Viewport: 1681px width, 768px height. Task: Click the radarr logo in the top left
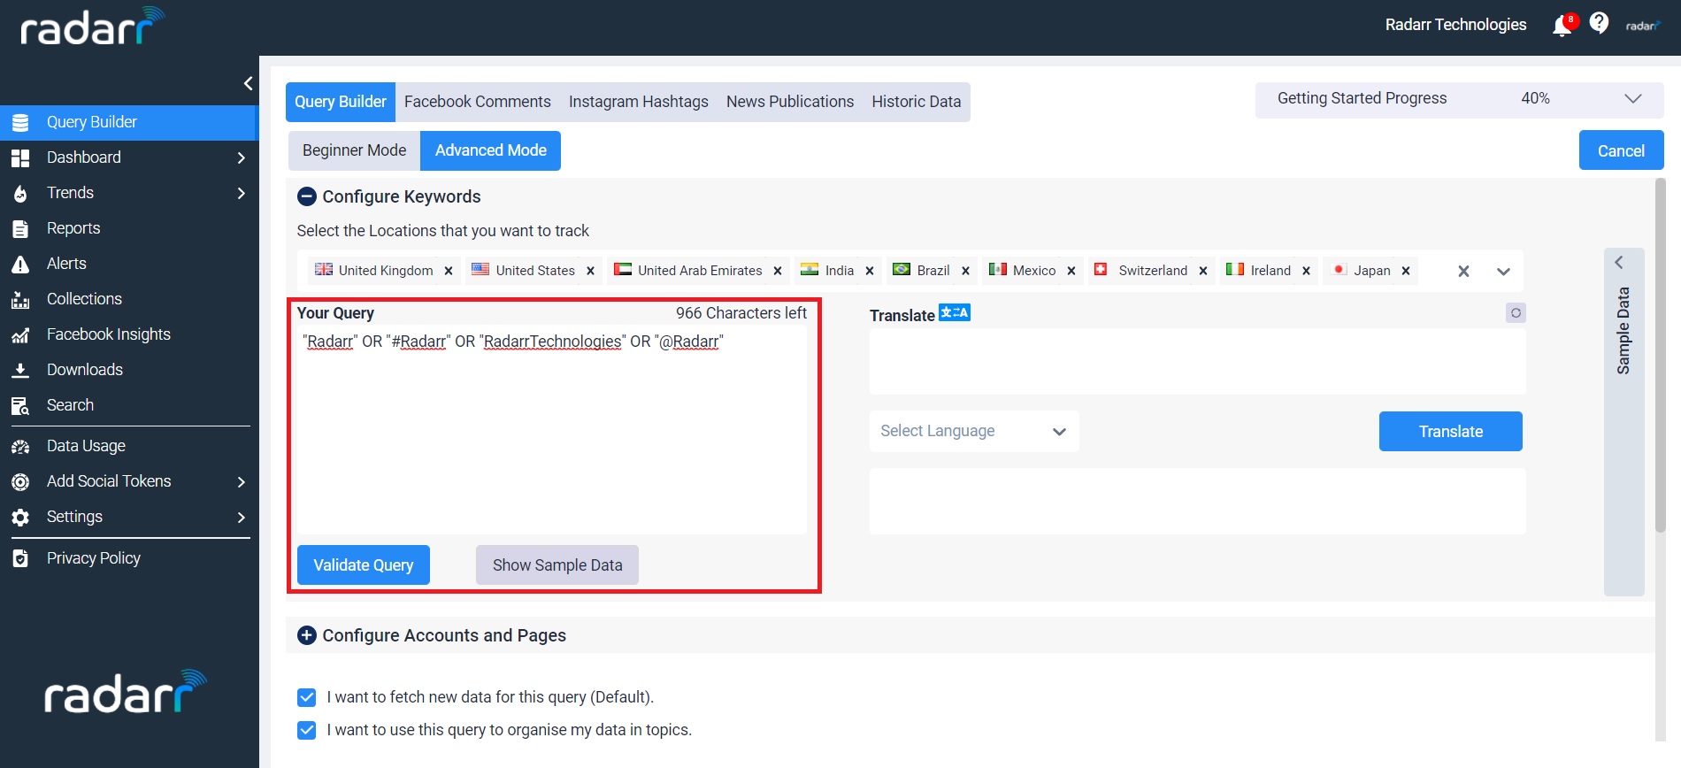[x=92, y=27]
